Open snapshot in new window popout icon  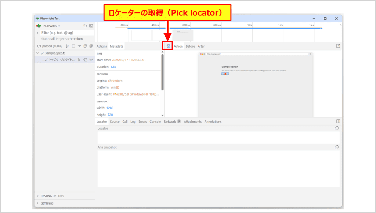click(x=338, y=46)
